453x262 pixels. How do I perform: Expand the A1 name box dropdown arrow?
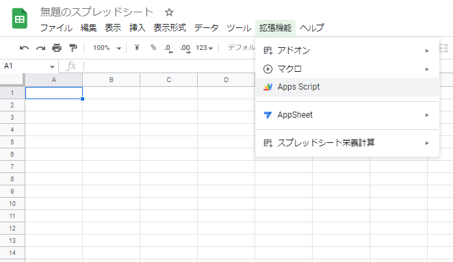point(52,67)
